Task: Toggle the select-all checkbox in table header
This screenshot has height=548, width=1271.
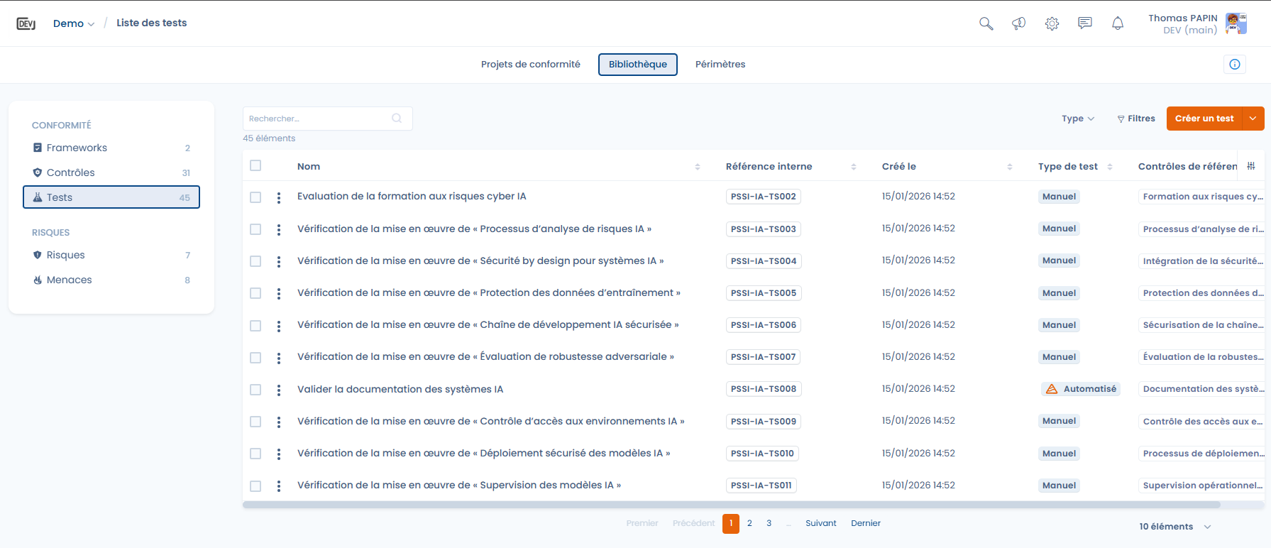Action: (255, 165)
